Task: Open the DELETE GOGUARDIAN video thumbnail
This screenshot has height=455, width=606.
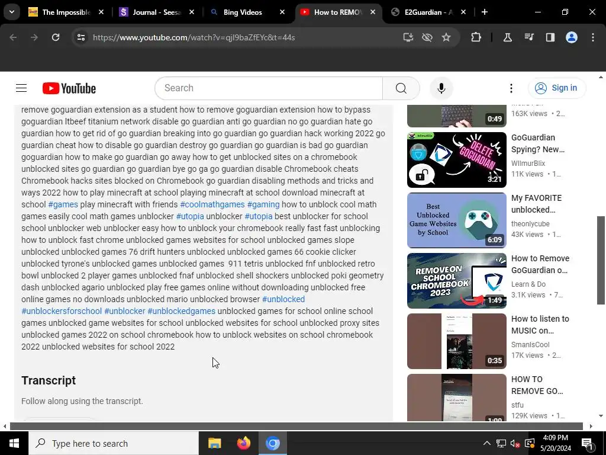Action: pos(456,160)
